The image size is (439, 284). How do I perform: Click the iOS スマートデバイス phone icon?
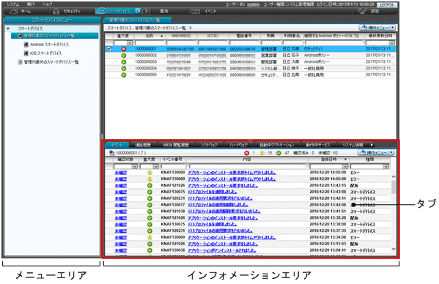(x=26, y=53)
